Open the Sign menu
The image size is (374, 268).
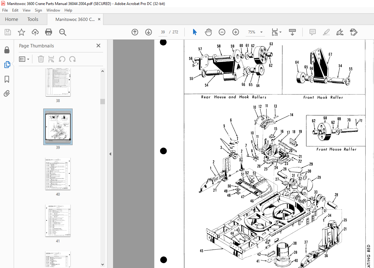point(38,10)
